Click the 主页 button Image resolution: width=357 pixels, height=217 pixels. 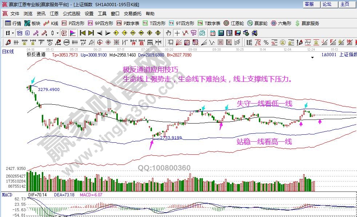(345, 4)
